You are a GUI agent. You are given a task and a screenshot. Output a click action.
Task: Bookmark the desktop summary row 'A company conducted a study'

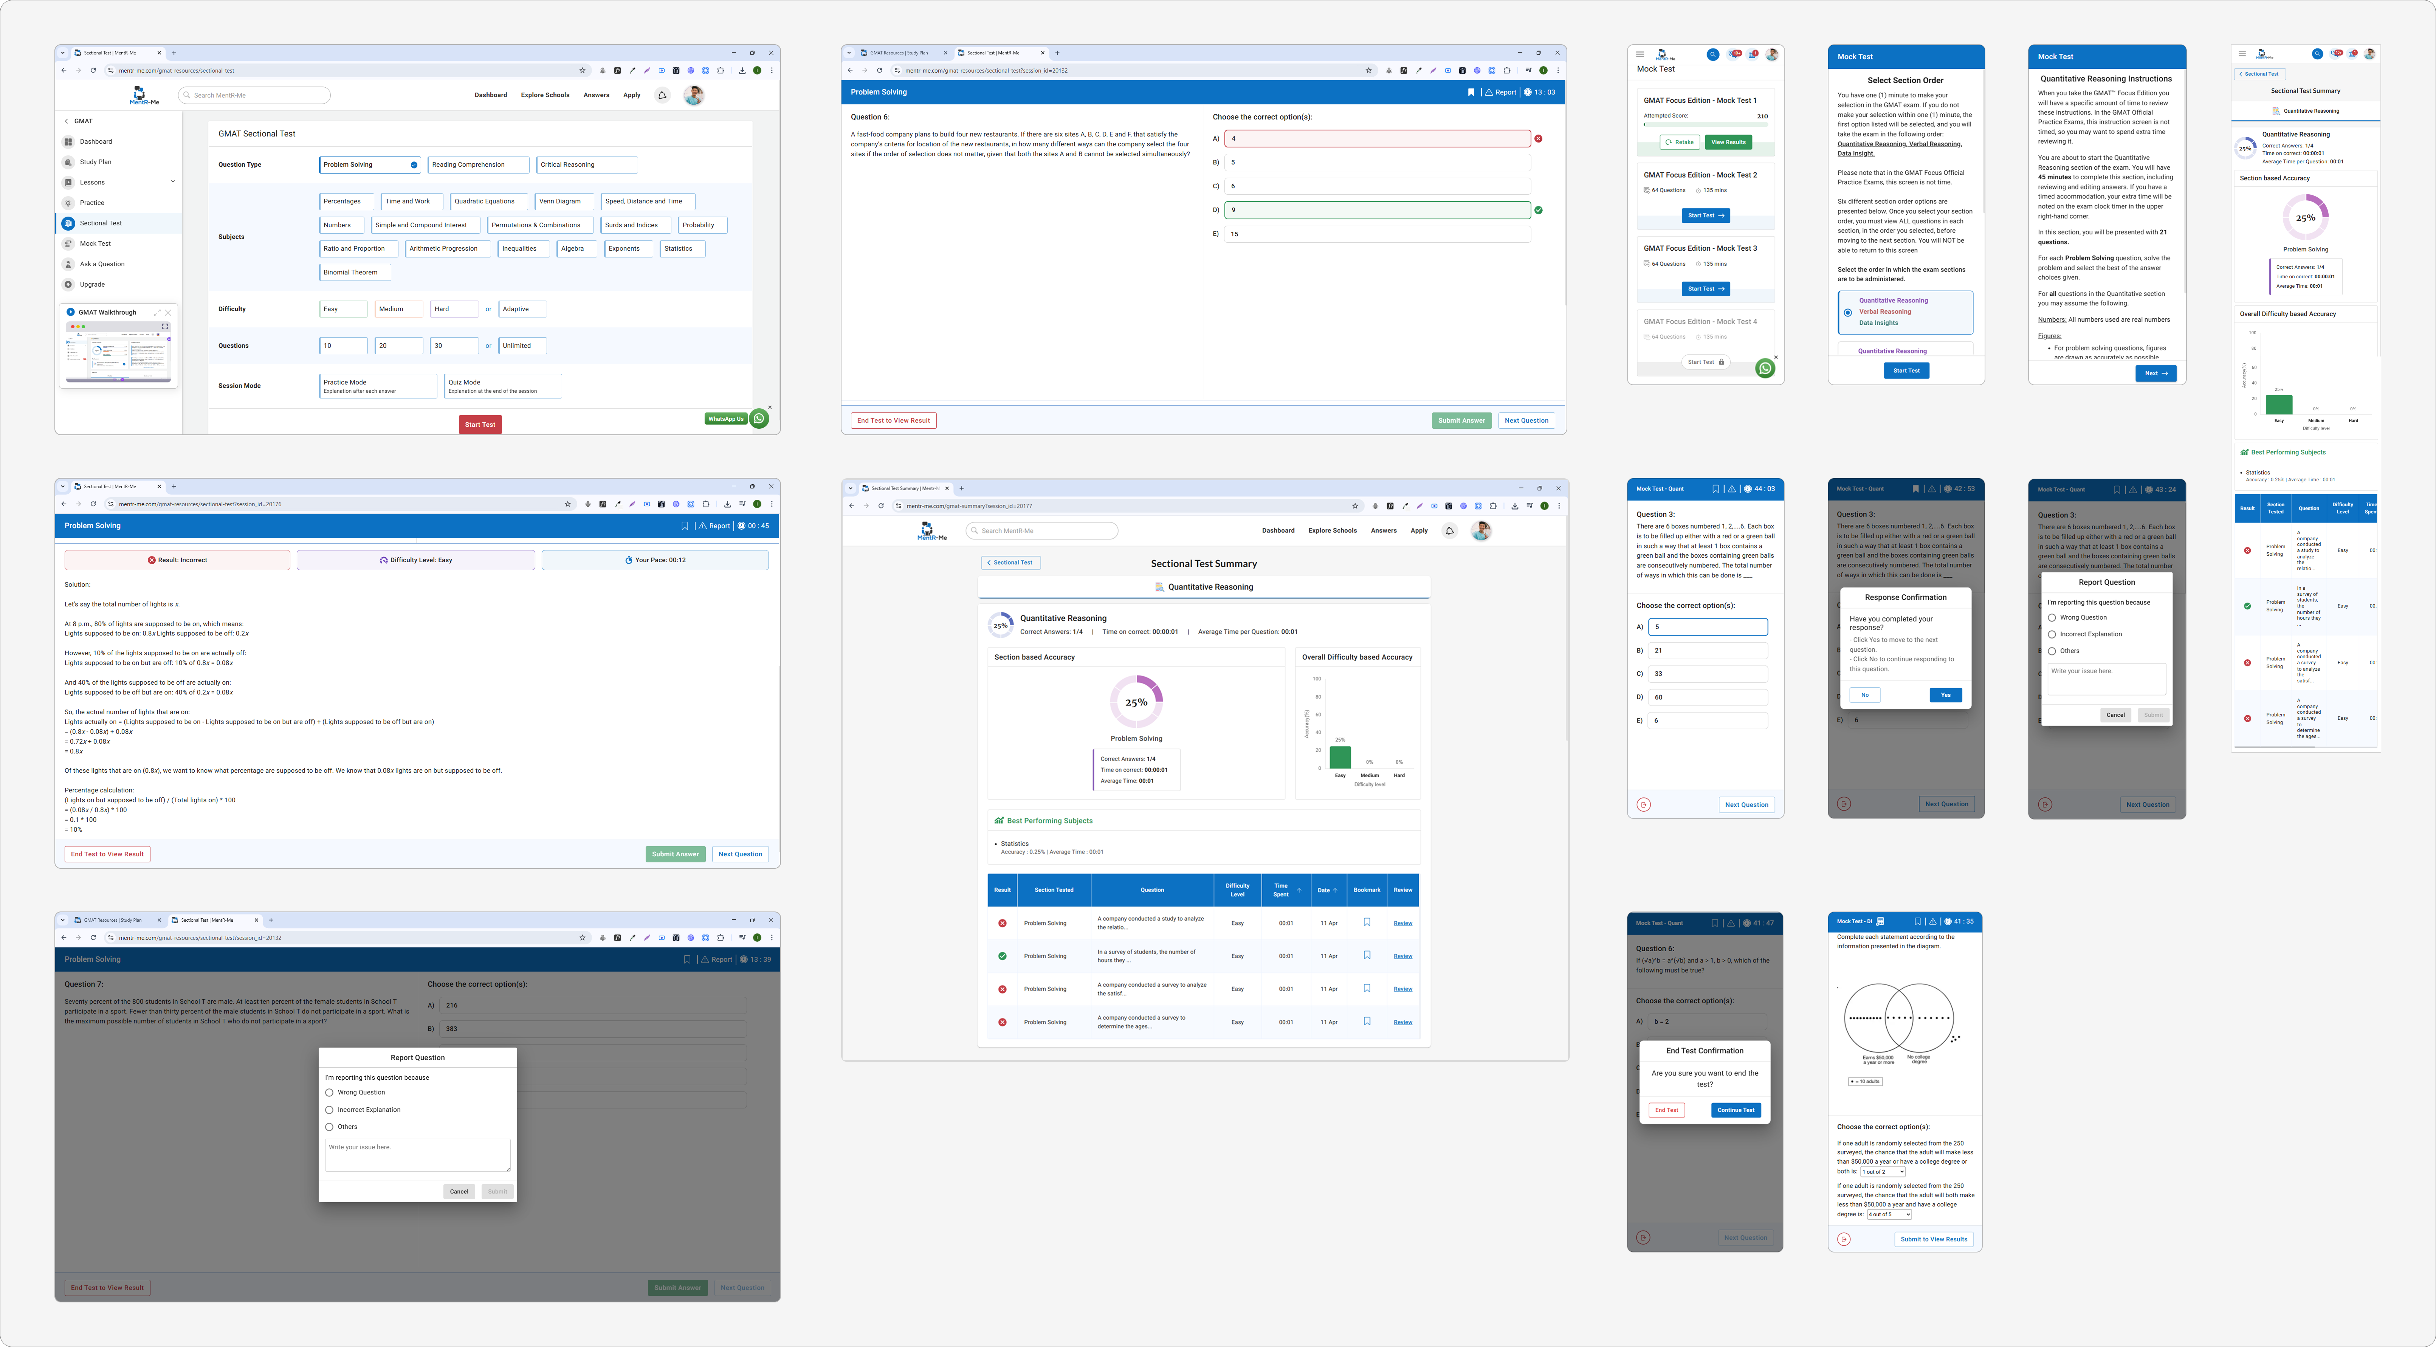coord(1367,922)
